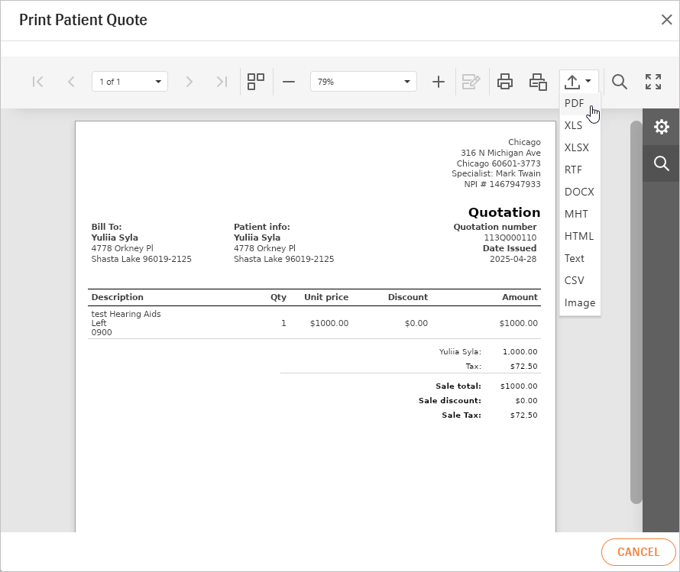Click 'Chicago 60601-3773' address line
680x572 pixels.
click(x=498, y=163)
